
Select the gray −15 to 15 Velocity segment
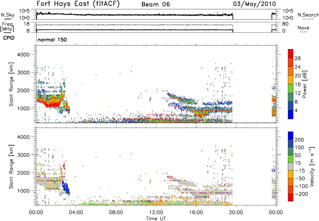click(291, 167)
